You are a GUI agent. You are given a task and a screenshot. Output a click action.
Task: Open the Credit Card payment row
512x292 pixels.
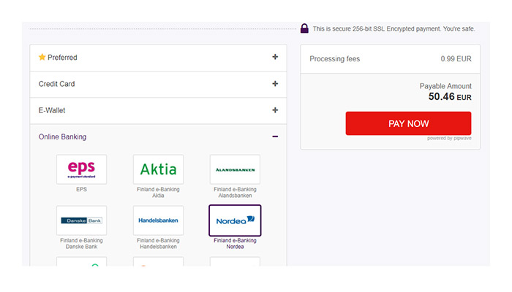click(159, 84)
